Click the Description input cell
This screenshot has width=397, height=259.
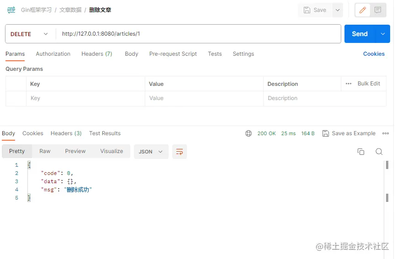[325, 98]
